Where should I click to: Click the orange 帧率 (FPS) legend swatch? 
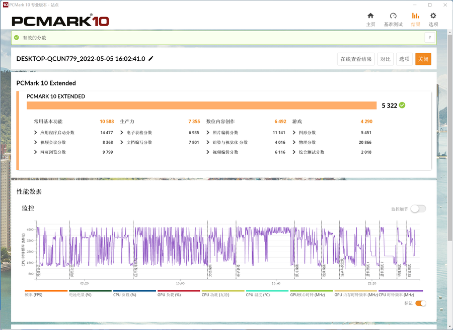tap(46, 291)
